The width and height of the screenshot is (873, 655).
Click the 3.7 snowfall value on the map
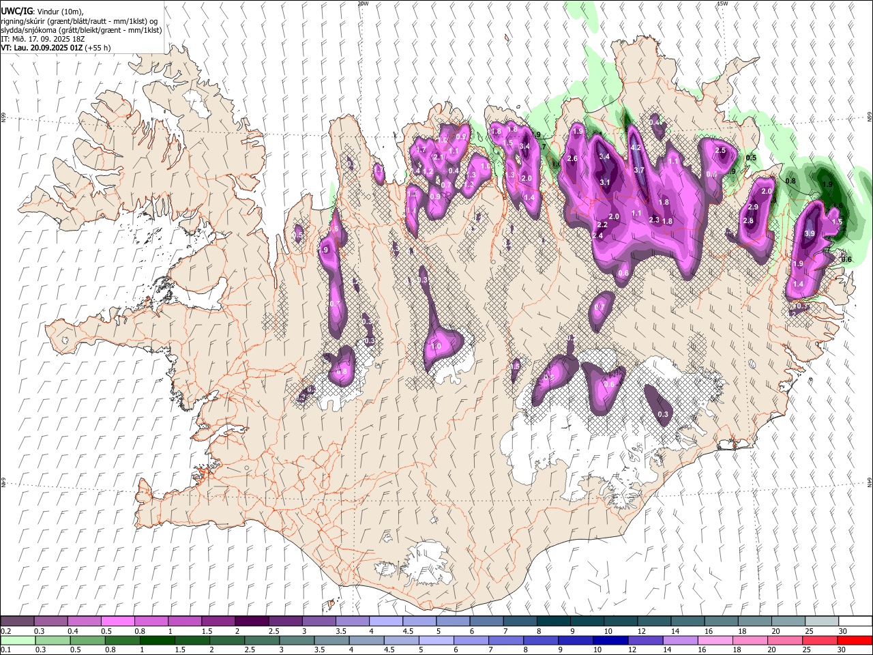tap(639, 170)
